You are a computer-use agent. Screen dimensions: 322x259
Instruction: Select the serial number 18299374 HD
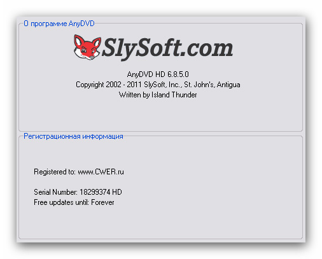pyautogui.click(x=101, y=192)
